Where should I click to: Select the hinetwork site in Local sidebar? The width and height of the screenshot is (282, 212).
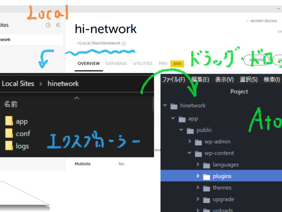point(31,39)
